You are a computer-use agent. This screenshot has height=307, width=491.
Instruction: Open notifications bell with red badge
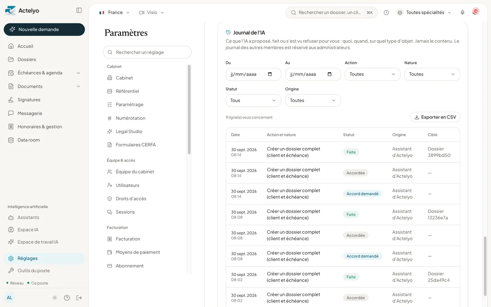(x=476, y=12)
